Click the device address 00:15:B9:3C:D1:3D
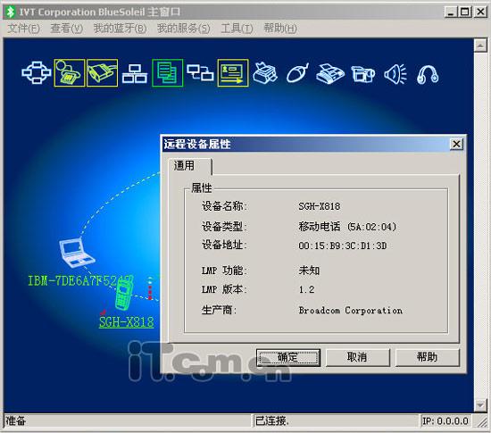 point(343,246)
